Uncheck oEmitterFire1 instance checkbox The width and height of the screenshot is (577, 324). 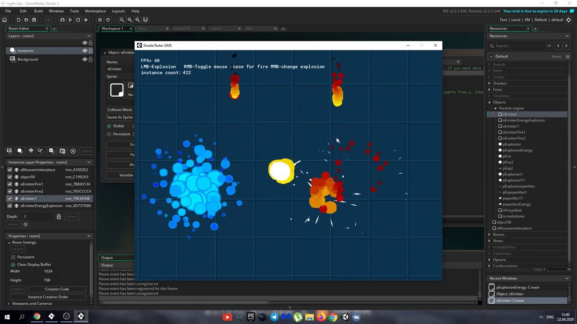[x=10, y=184]
